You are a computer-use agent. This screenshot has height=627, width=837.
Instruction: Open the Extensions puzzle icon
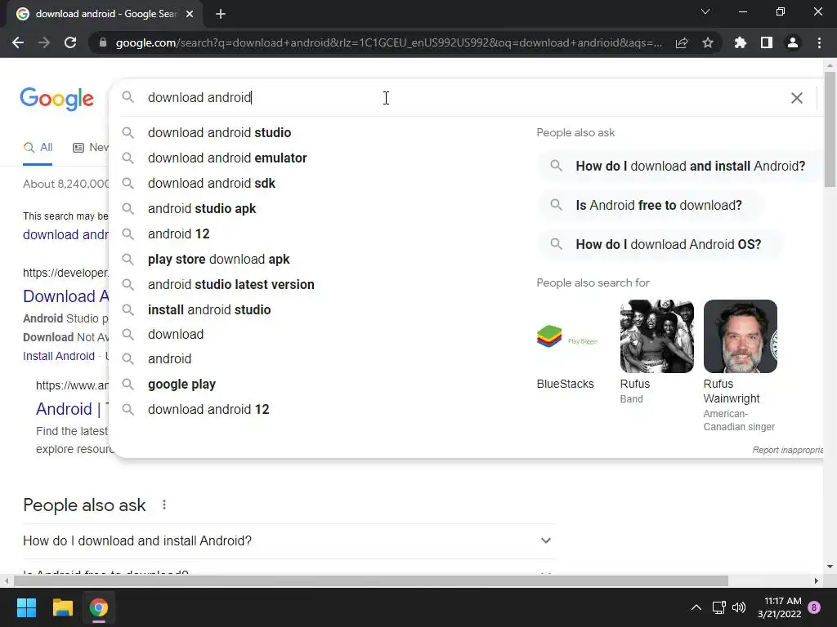(x=741, y=42)
